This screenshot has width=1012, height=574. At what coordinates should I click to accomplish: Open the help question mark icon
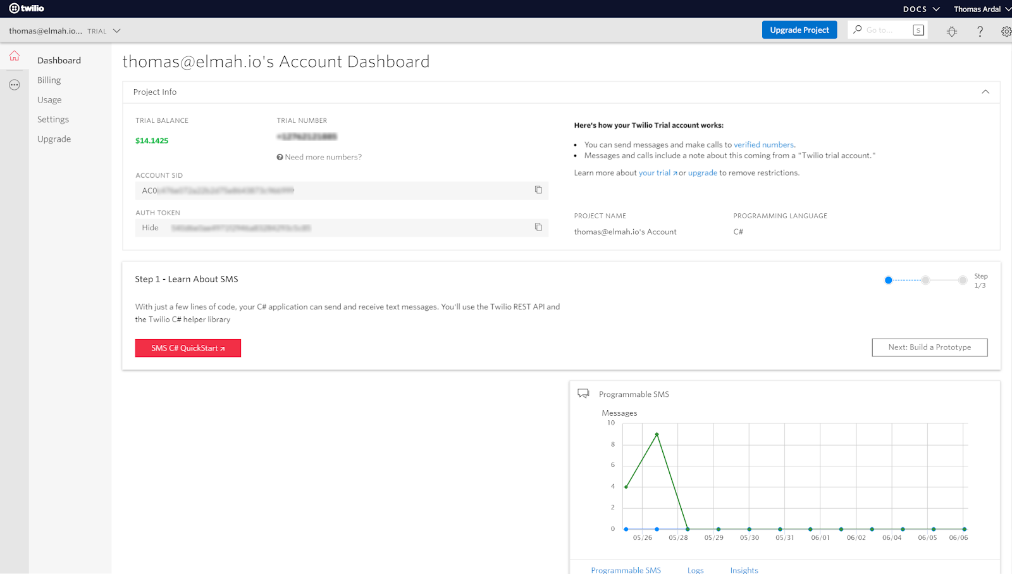(980, 31)
